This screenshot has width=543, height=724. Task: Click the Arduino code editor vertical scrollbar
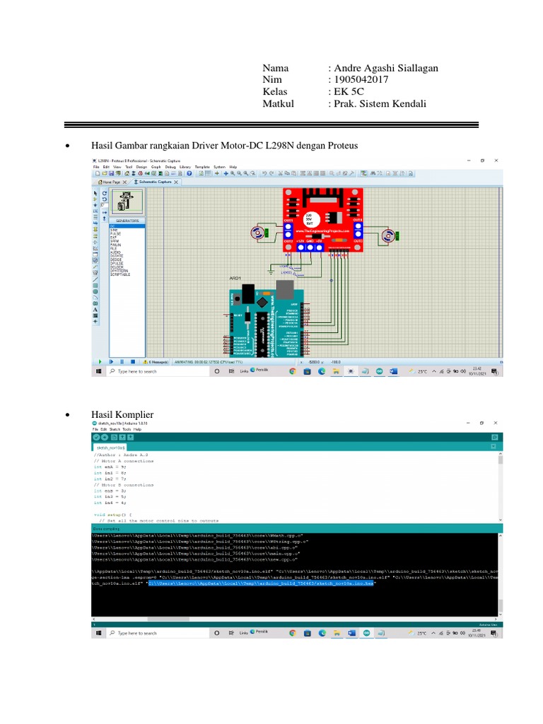[x=501, y=460]
